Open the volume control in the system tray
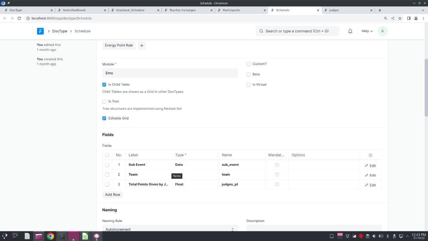The height and width of the screenshot is (241, 428). pos(374,236)
